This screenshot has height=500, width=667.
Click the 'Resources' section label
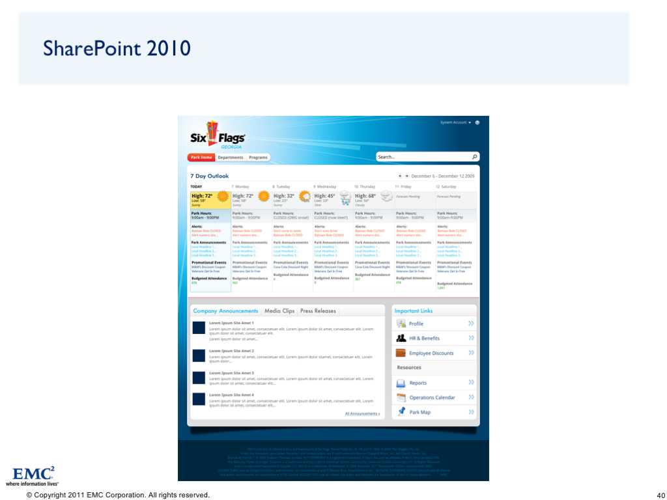click(409, 368)
